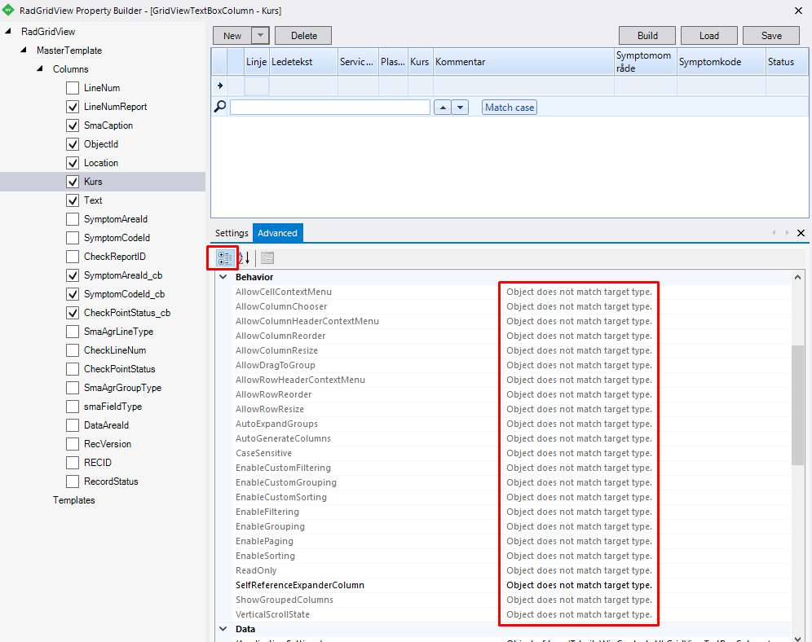The width and height of the screenshot is (812, 642).
Task: Click the property grid scrollbar thumb
Action: [797, 405]
